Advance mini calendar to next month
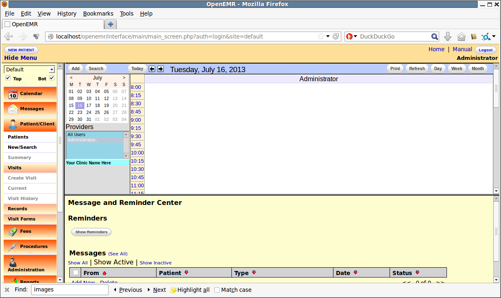The width and height of the screenshot is (501, 298). [124, 77]
